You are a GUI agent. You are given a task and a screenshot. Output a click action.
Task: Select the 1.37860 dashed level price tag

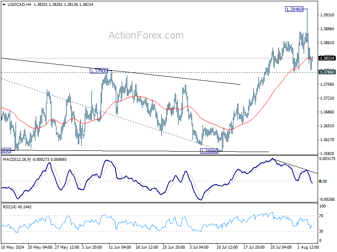point(327,72)
